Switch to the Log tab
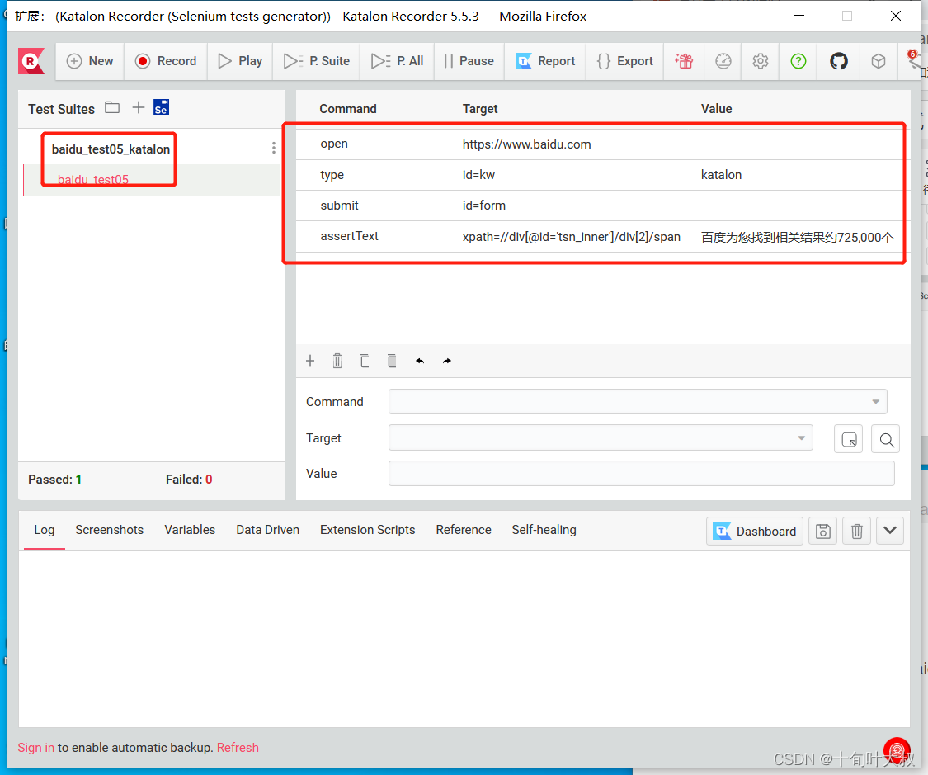The width and height of the screenshot is (928, 775). click(44, 530)
